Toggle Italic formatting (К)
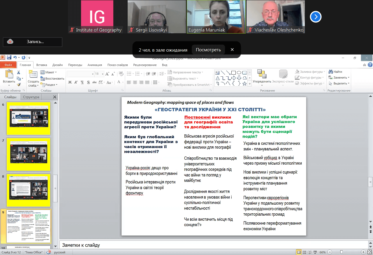The image size is (373, 255). click(76, 82)
